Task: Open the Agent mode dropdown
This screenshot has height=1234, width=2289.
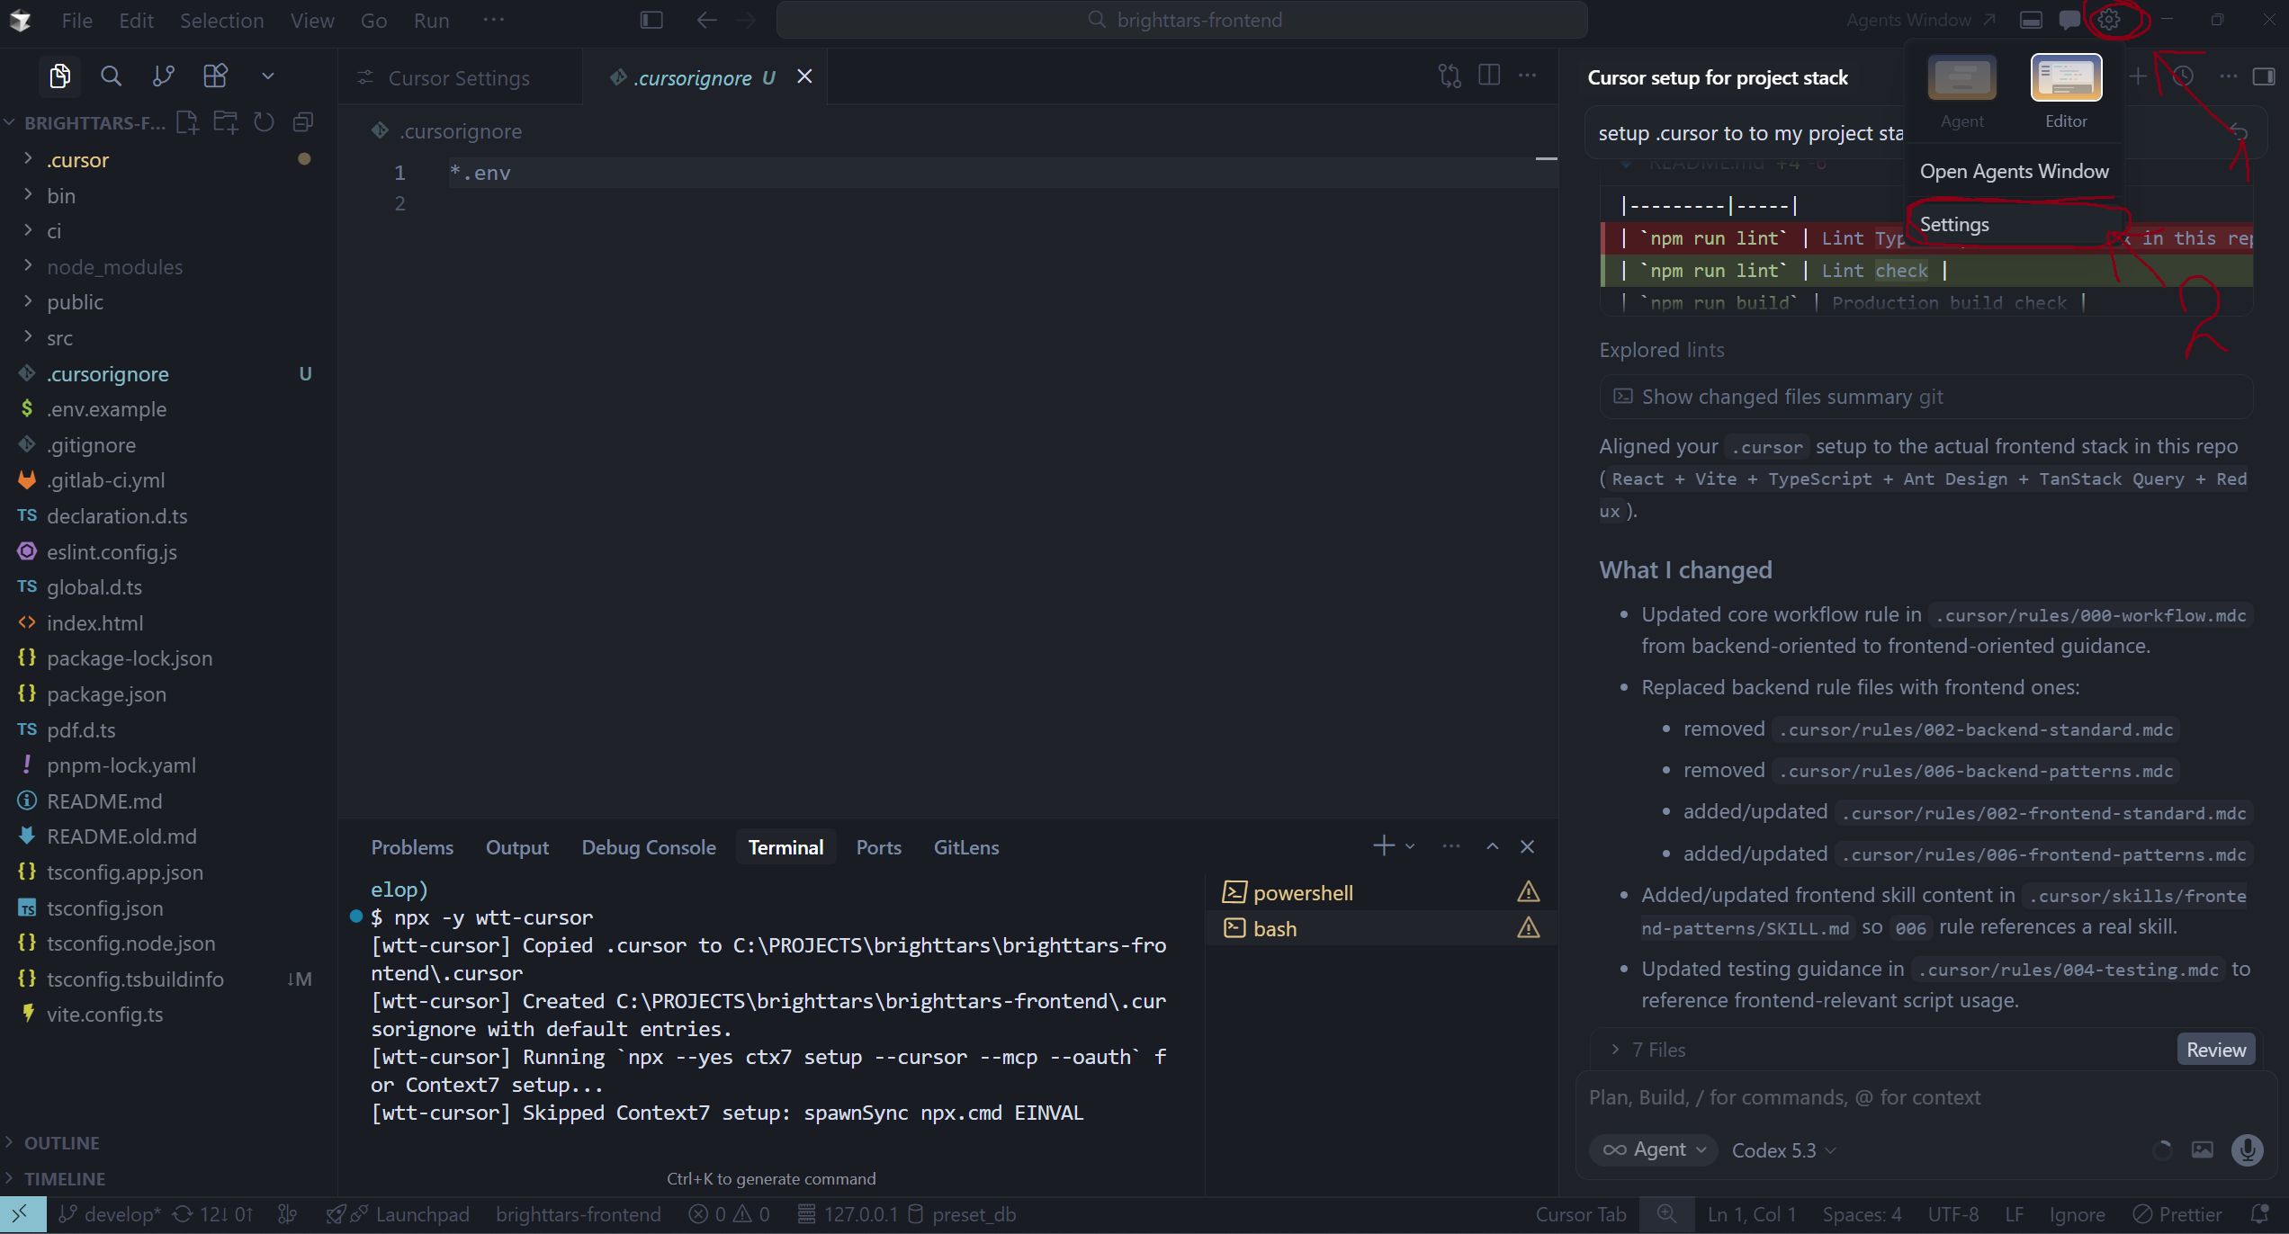Action: tap(1654, 1149)
